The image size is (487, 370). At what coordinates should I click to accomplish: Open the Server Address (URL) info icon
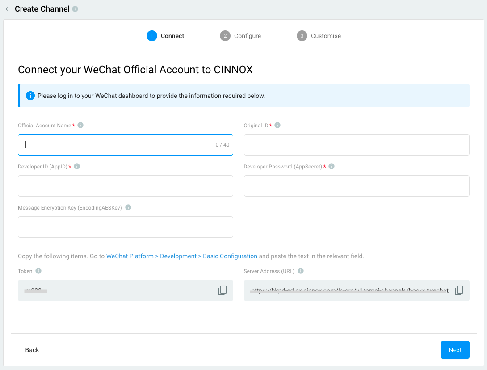[x=301, y=271]
